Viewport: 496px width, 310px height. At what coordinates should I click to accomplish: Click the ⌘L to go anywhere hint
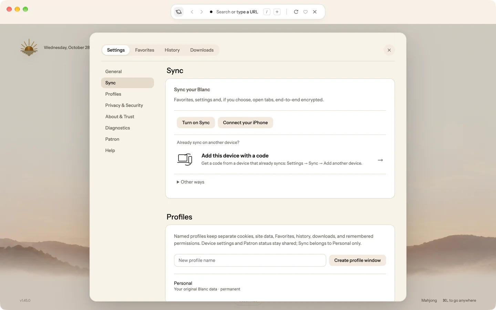(459, 300)
